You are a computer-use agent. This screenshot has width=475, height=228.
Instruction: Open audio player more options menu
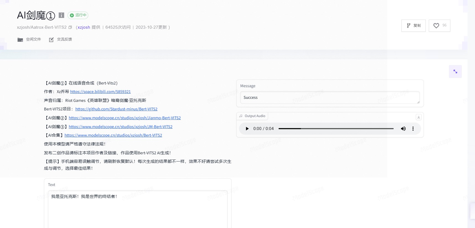413,129
